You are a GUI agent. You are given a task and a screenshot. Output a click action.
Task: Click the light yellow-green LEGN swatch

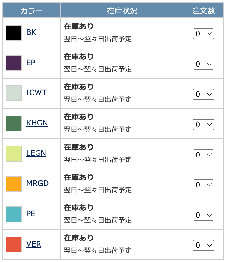pyautogui.click(x=14, y=154)
